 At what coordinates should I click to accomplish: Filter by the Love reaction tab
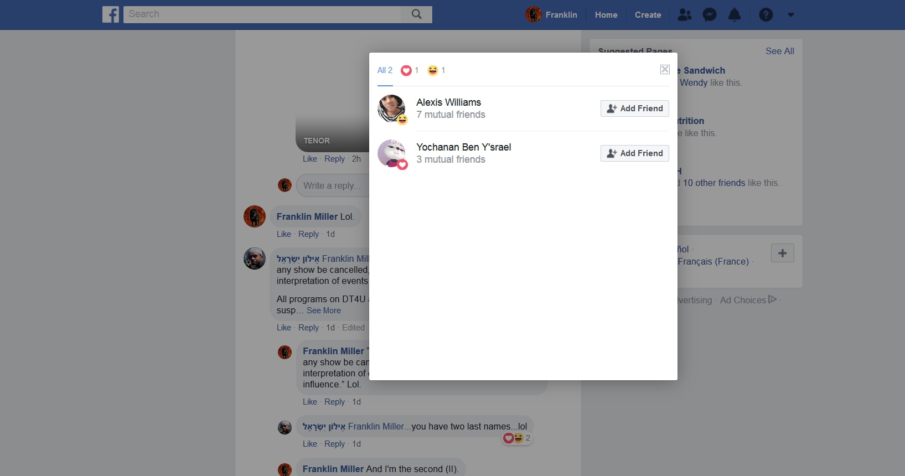click(x=409, y=70)
